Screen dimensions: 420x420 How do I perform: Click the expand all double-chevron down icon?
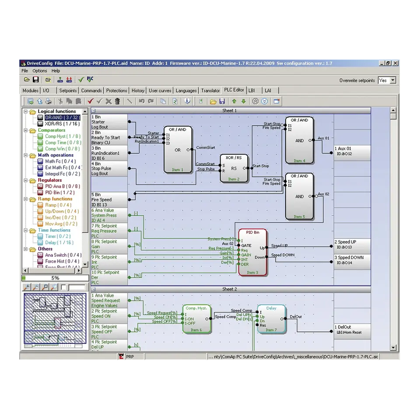point(264,101)
